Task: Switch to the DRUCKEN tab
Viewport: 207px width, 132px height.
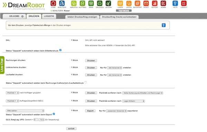Action: tap(34, 16)
